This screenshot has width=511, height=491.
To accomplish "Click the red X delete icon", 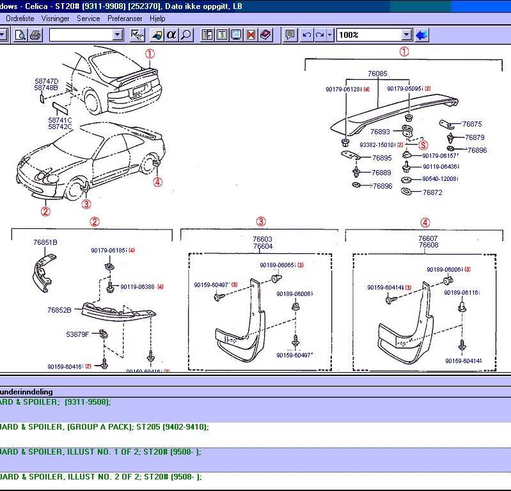I will click(251, 35).
